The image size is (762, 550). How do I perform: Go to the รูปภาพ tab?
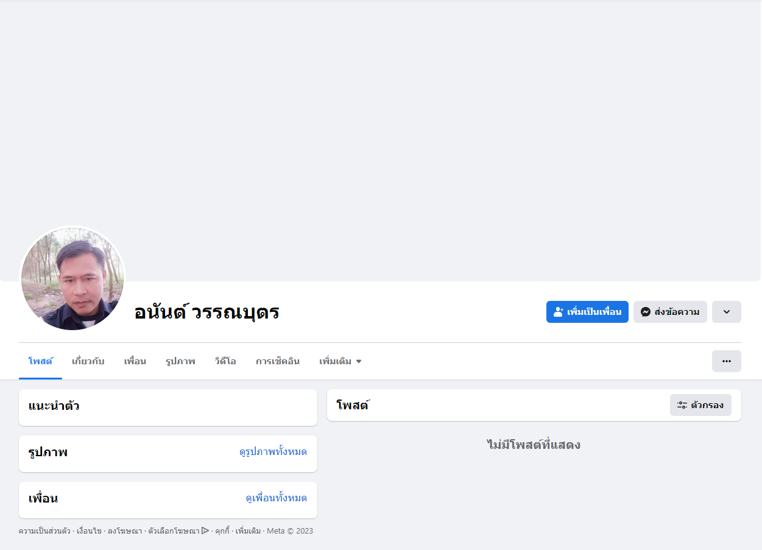click(180, 361)
